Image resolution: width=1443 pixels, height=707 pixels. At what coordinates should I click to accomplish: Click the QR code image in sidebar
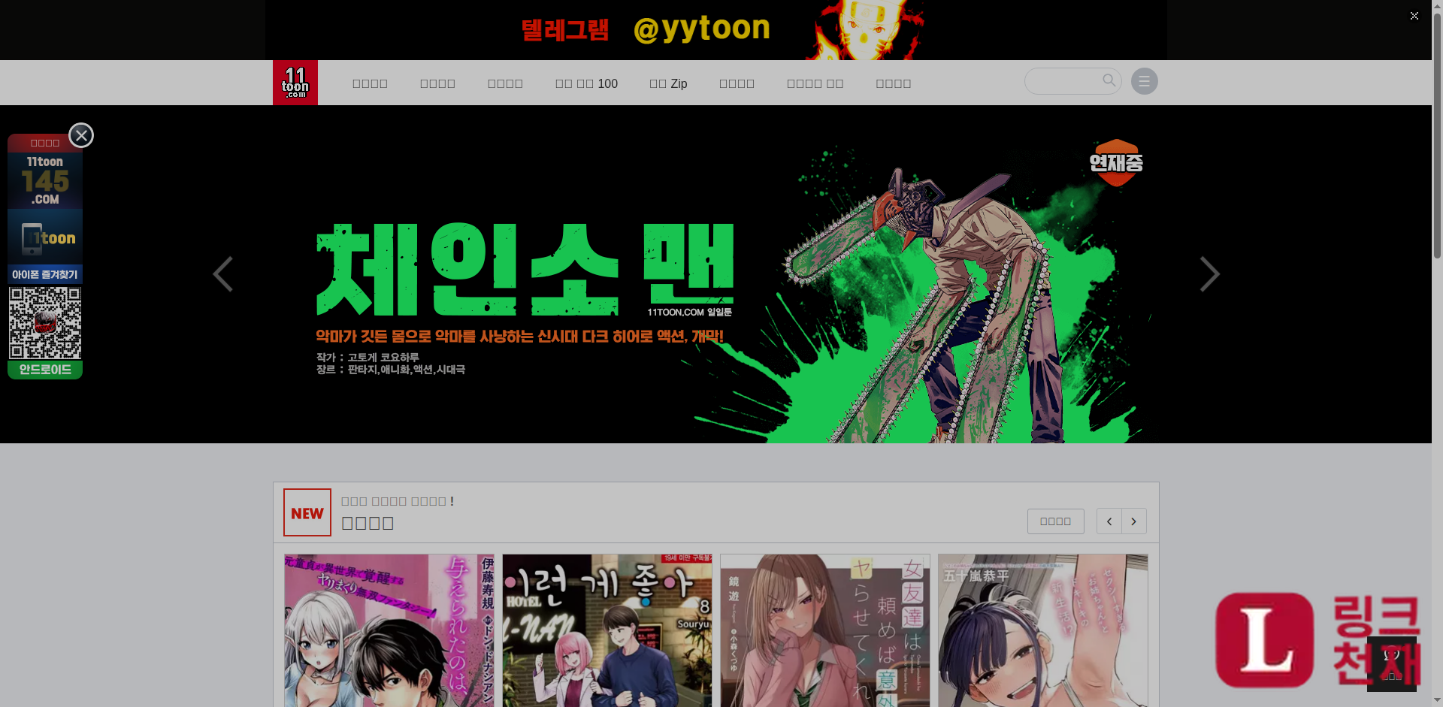[45, 323]
